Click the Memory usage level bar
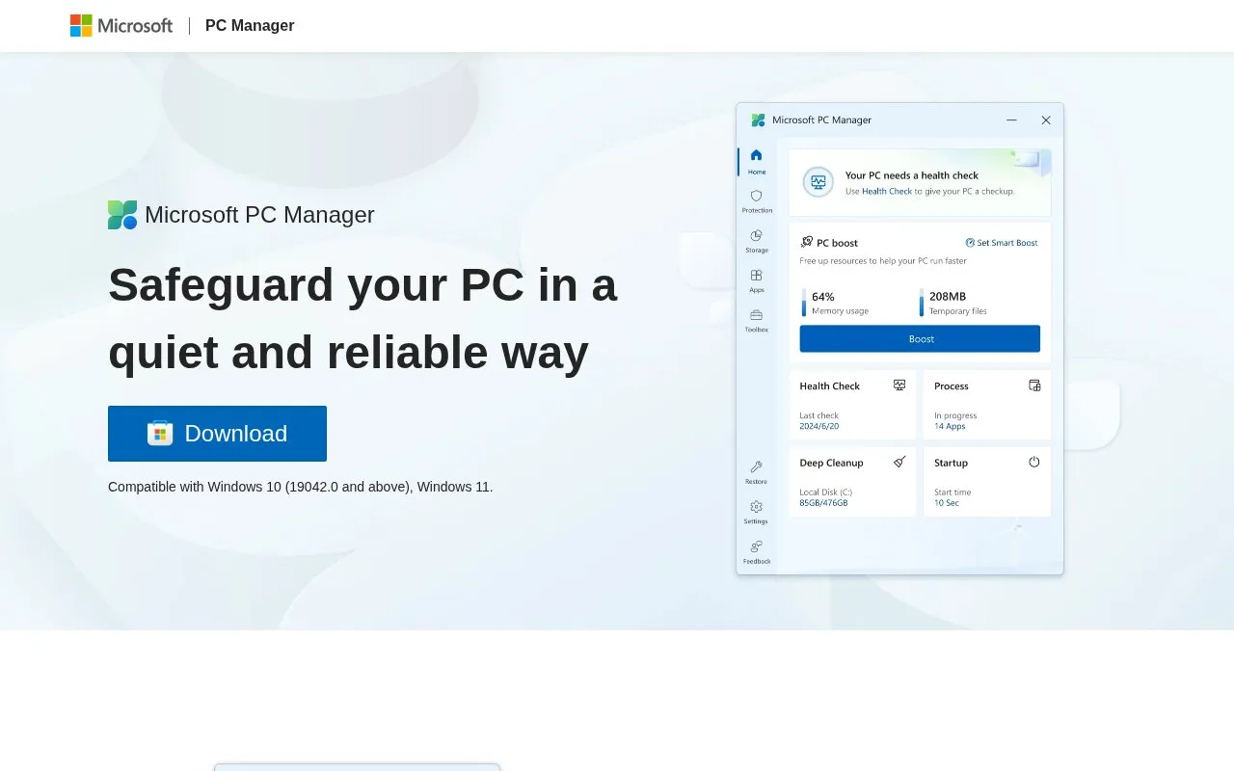The width and height of the screenshot is (1234, 771). click(804, 303)
